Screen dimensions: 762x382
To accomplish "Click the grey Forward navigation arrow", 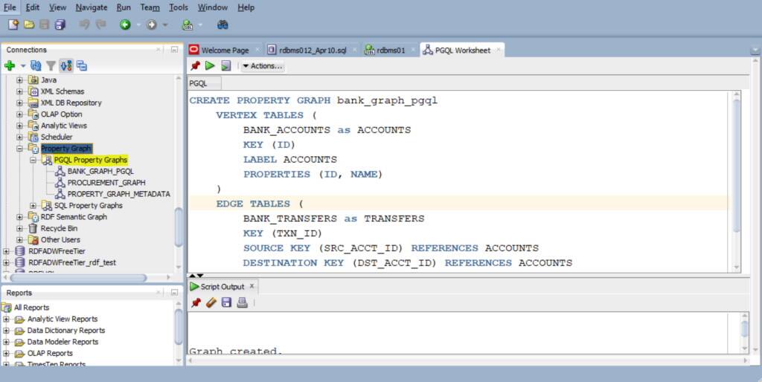I will [152, 25].
